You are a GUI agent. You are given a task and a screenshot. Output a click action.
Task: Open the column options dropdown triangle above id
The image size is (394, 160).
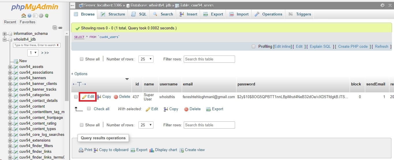(127, 79)
